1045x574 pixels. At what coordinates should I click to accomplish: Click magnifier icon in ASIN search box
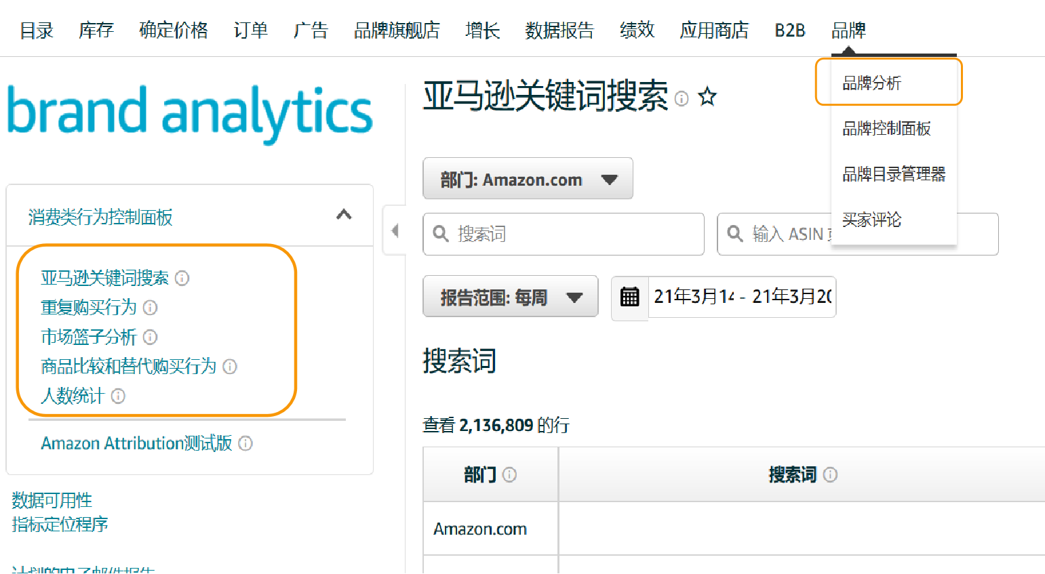[735, 234]
